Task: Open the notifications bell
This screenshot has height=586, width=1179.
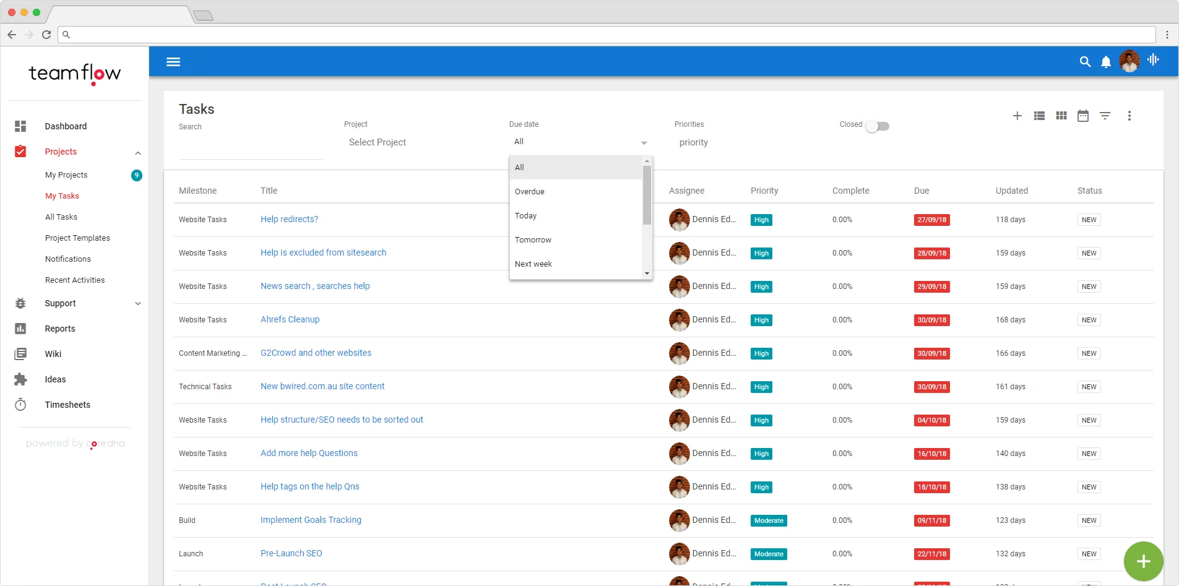Action: pos(1106,62)
